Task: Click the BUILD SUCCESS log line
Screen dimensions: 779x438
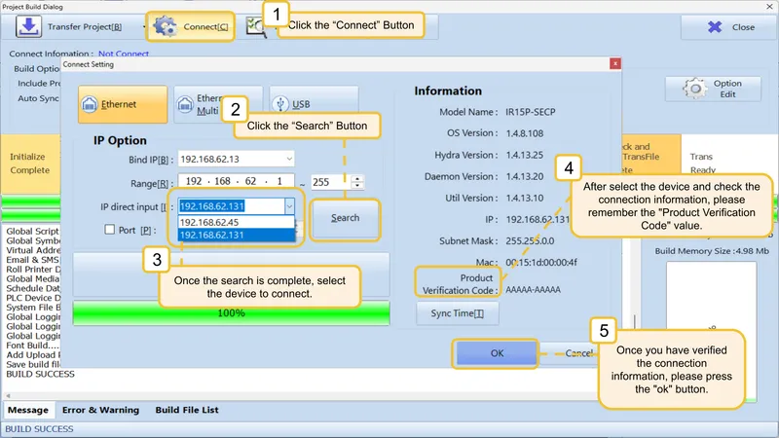Action: coord(40,374)
